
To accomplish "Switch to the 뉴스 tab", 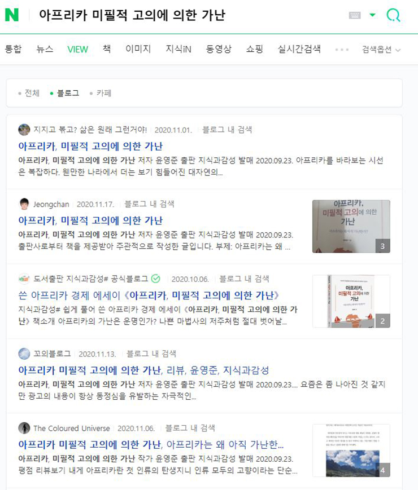I will [x=45, y=49].
